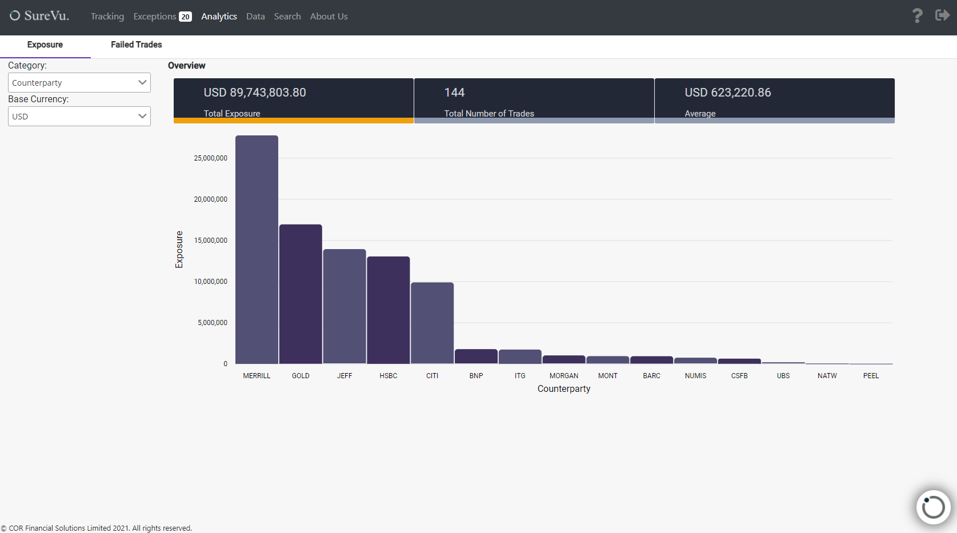
Task: Click the Counterparty x-axis title
Action: (x=564, y=388)
